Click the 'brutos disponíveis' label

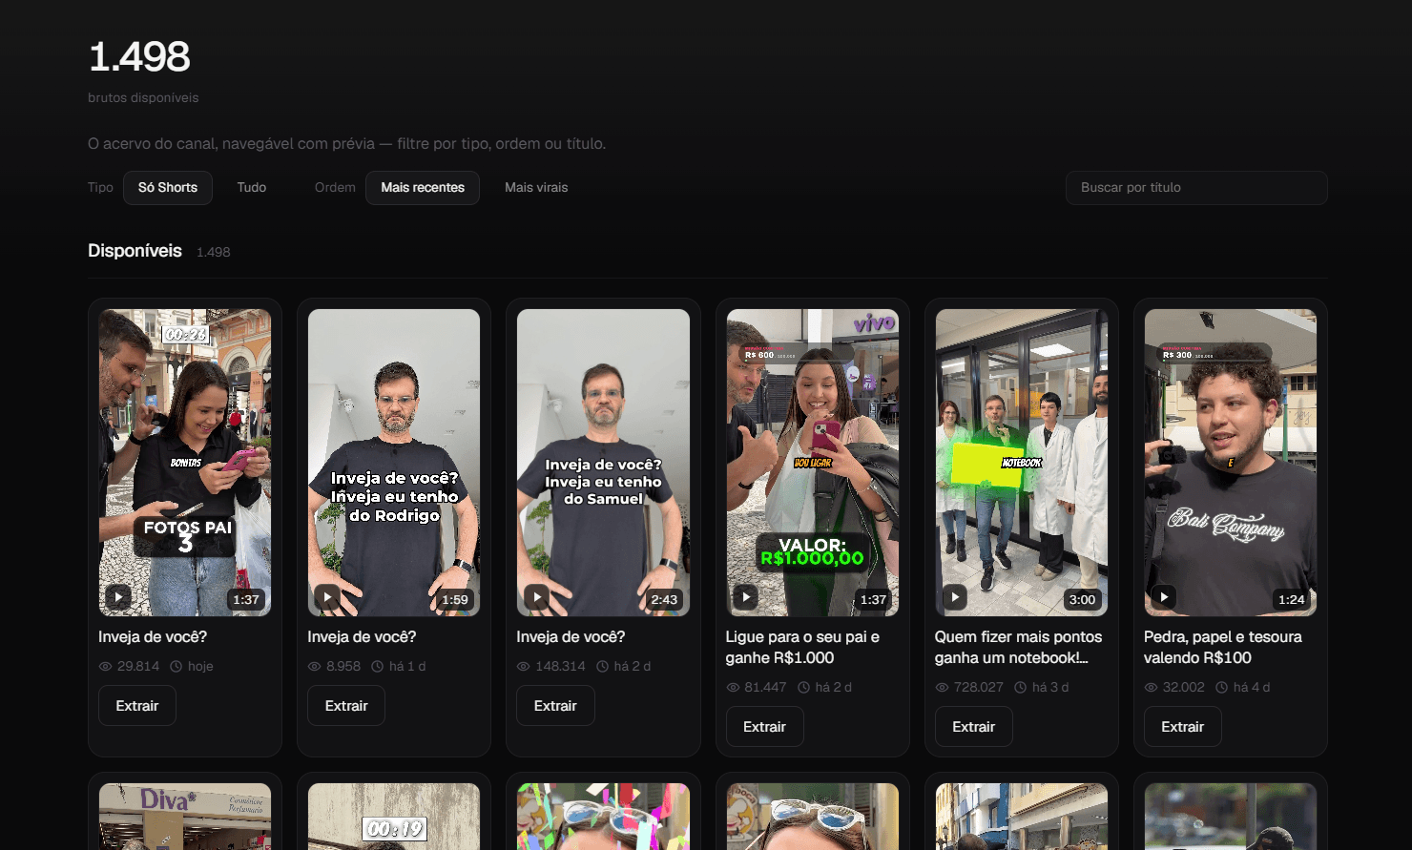[x=143, y=97]
